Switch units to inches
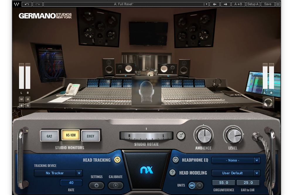293x195 pixels. [x=200, y=185]
